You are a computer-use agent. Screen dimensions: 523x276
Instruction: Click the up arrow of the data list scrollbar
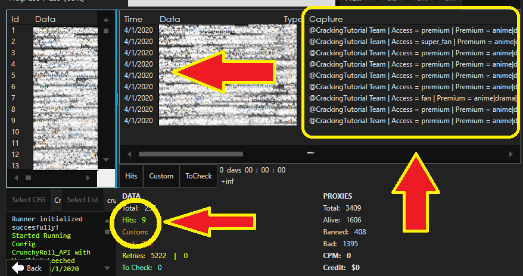click(106, 20)
